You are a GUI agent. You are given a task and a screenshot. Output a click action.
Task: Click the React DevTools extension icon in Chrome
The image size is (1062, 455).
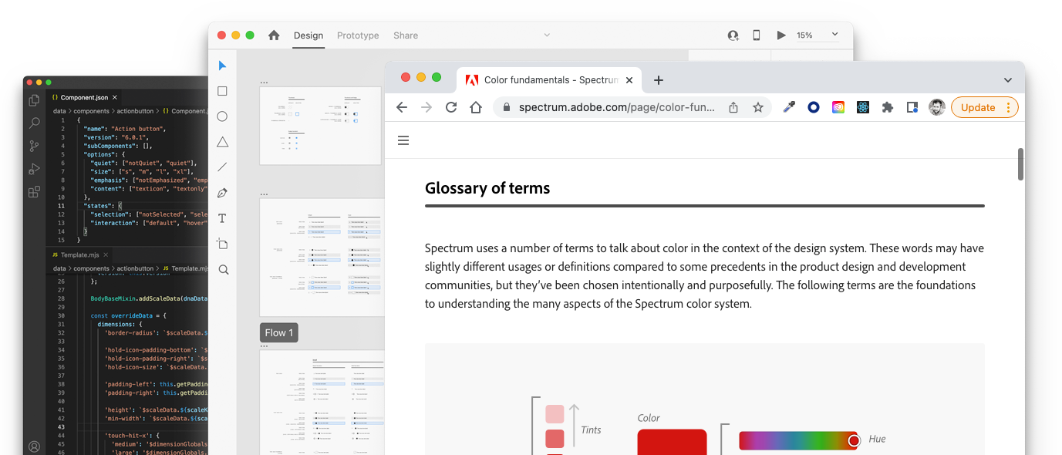(x=863, y=107)
